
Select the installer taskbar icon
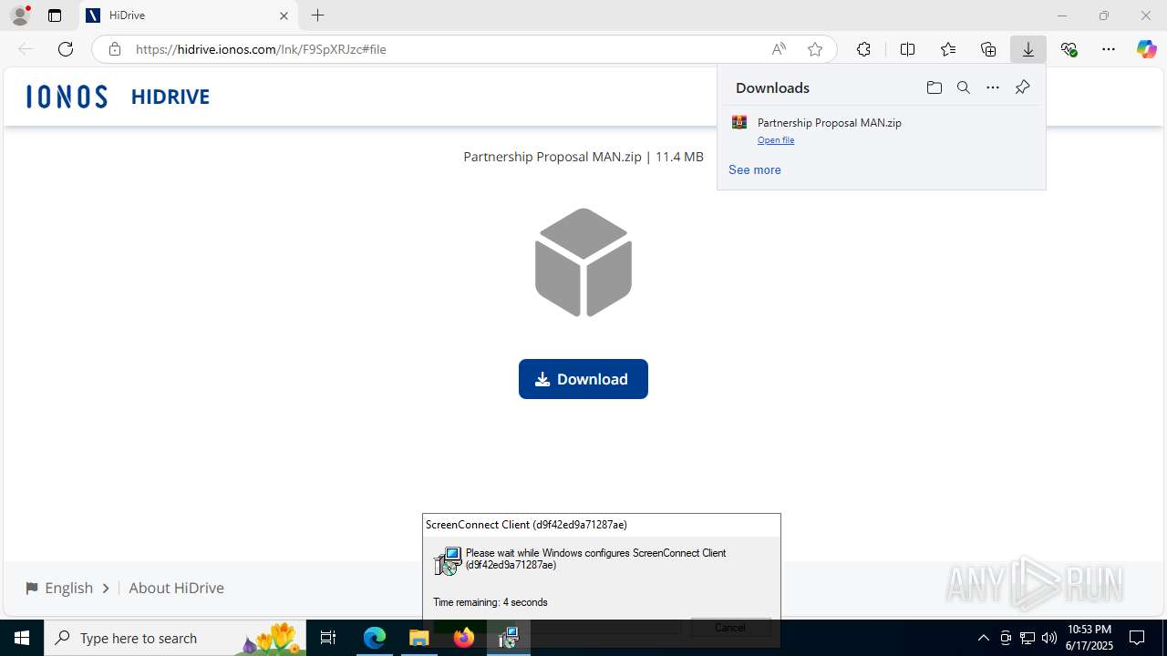(x=509, y=638)
